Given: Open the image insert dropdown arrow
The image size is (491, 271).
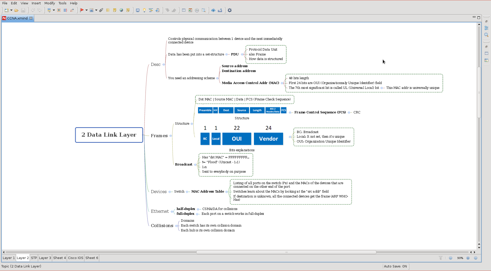Looking at the screenshot, I should click(96, 10).
